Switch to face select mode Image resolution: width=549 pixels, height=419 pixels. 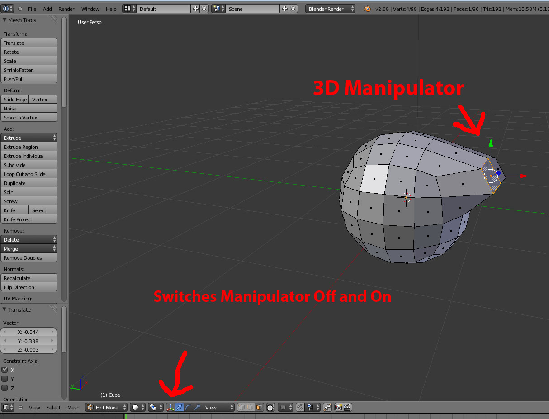coord(259,407)
